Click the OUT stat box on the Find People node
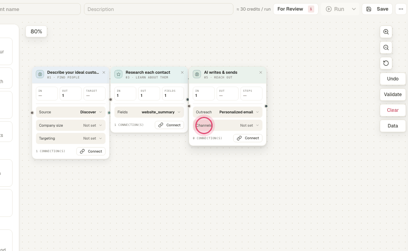 click(71, 93)
